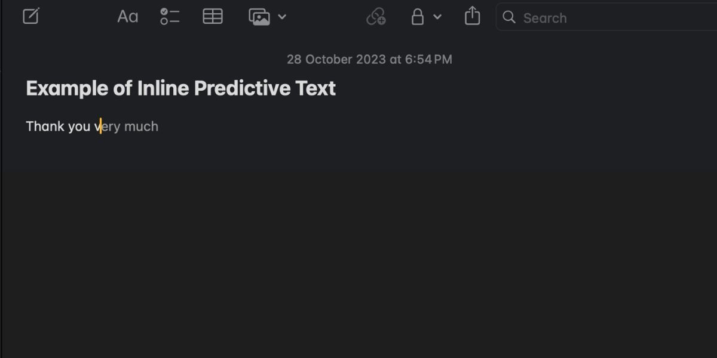The image size is (717, 358).
Task: Click the date stamp 28 October 2023
Action: [x=369, y=59]
